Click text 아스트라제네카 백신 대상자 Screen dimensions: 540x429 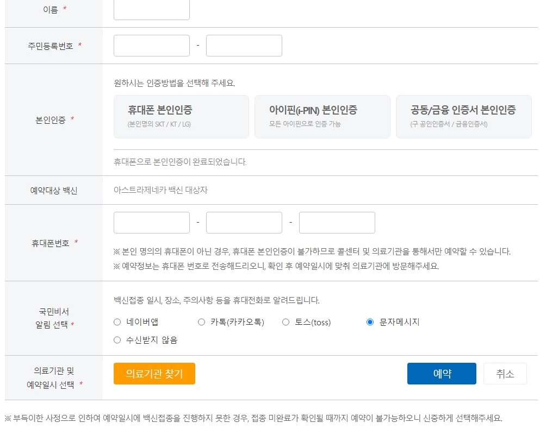160,190
